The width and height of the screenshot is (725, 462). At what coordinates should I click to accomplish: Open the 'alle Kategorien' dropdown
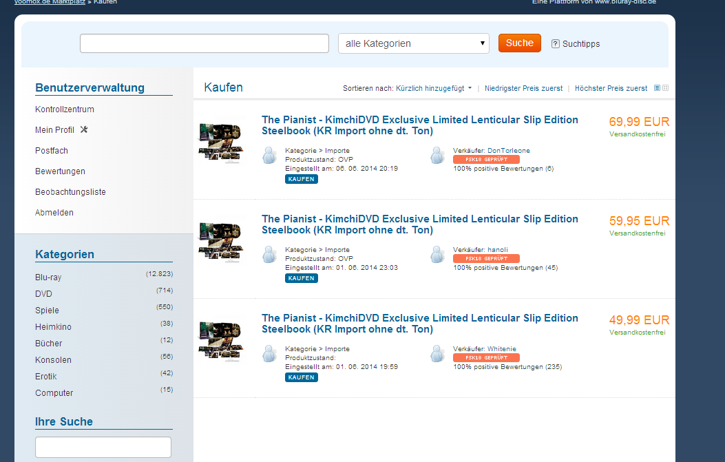pos(413,43)
